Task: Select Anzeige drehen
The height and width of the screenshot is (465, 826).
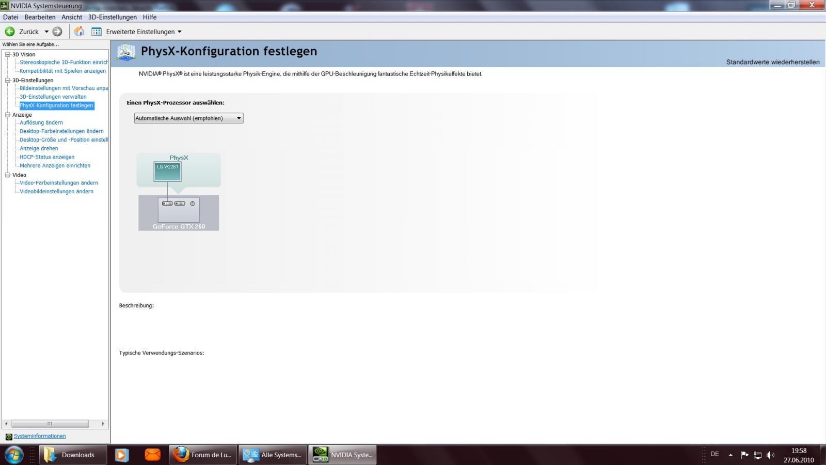Action: (x=39, y=148)
